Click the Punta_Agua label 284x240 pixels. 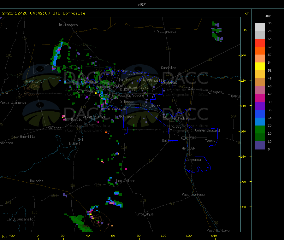click(144, 214)
